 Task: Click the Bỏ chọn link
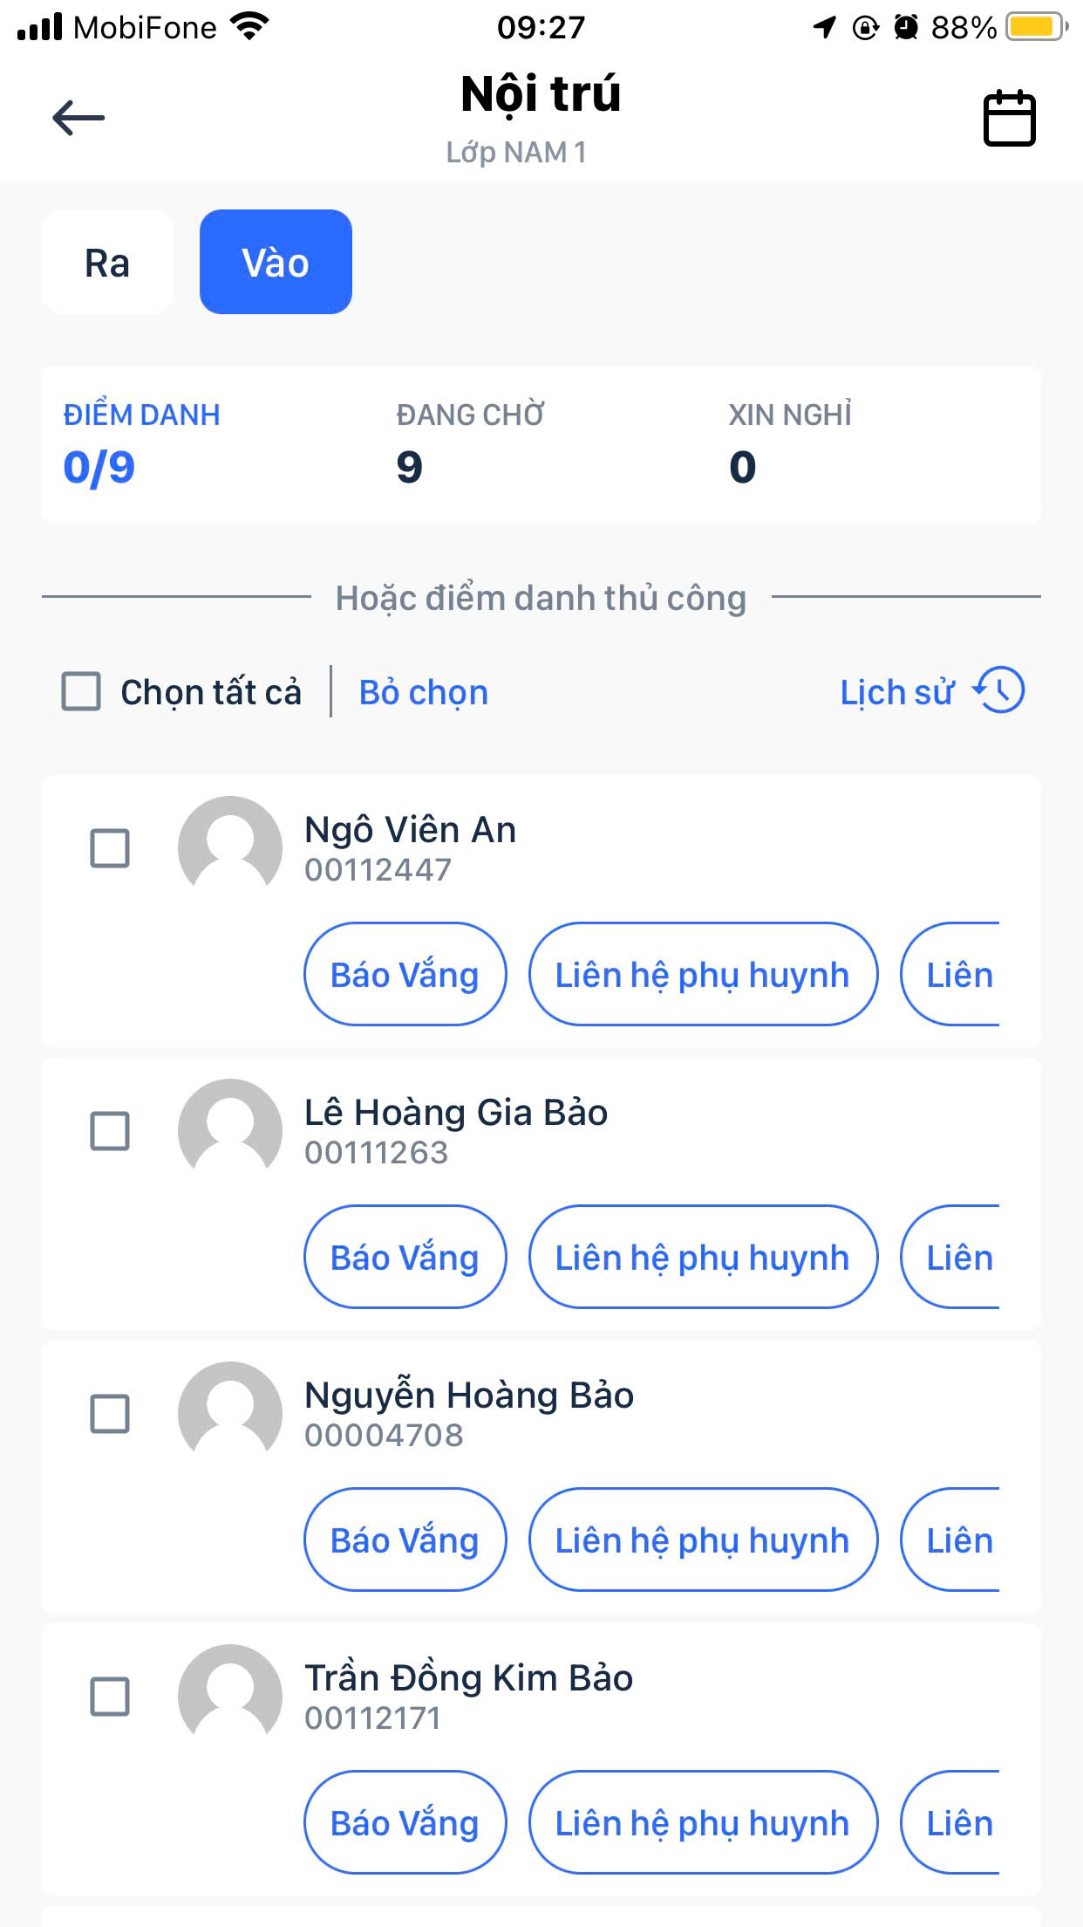(424, 692)
